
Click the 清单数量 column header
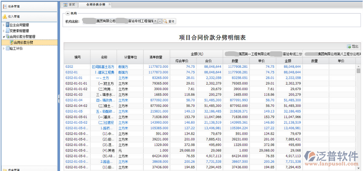(x=156, y=57)
